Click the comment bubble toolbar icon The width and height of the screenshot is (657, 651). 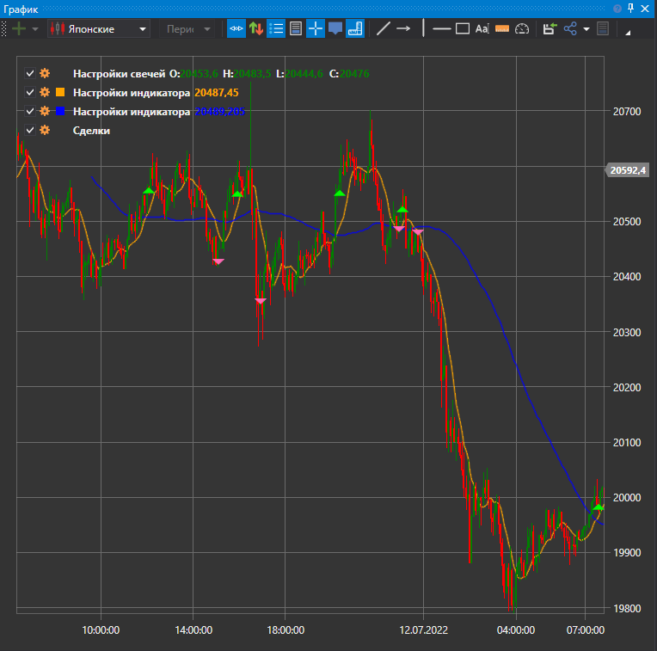coord(335,28)
